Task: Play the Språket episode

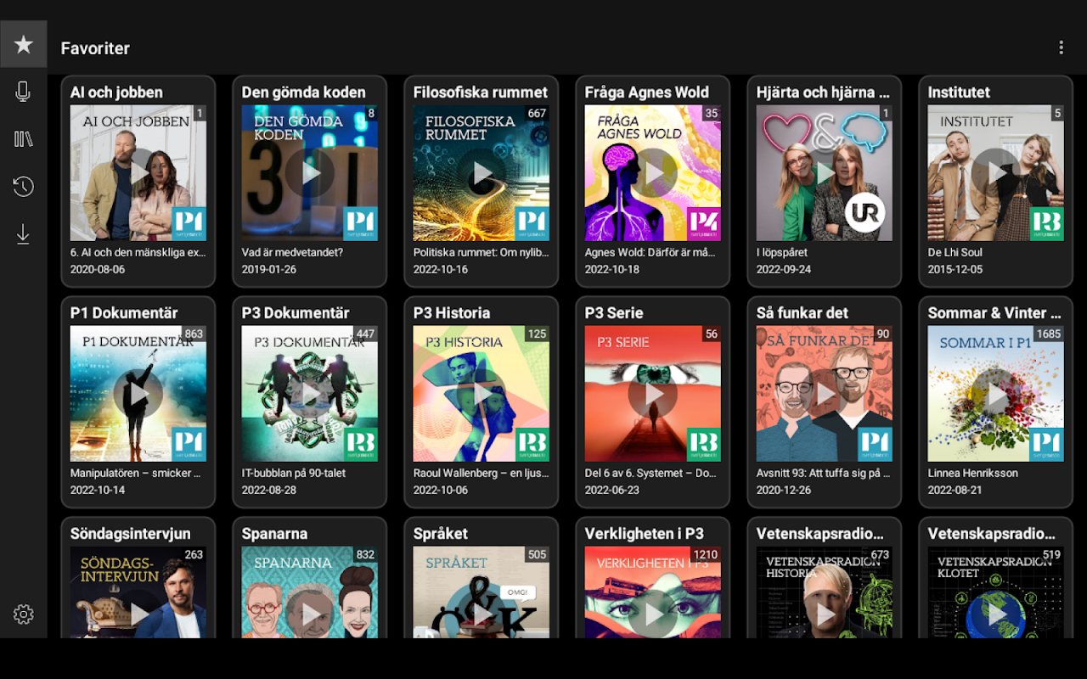Action: pos(482,614)
